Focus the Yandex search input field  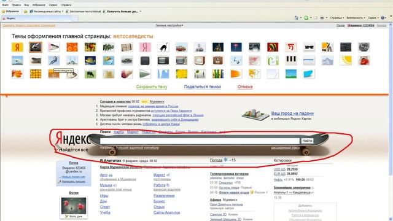point(200,141)
